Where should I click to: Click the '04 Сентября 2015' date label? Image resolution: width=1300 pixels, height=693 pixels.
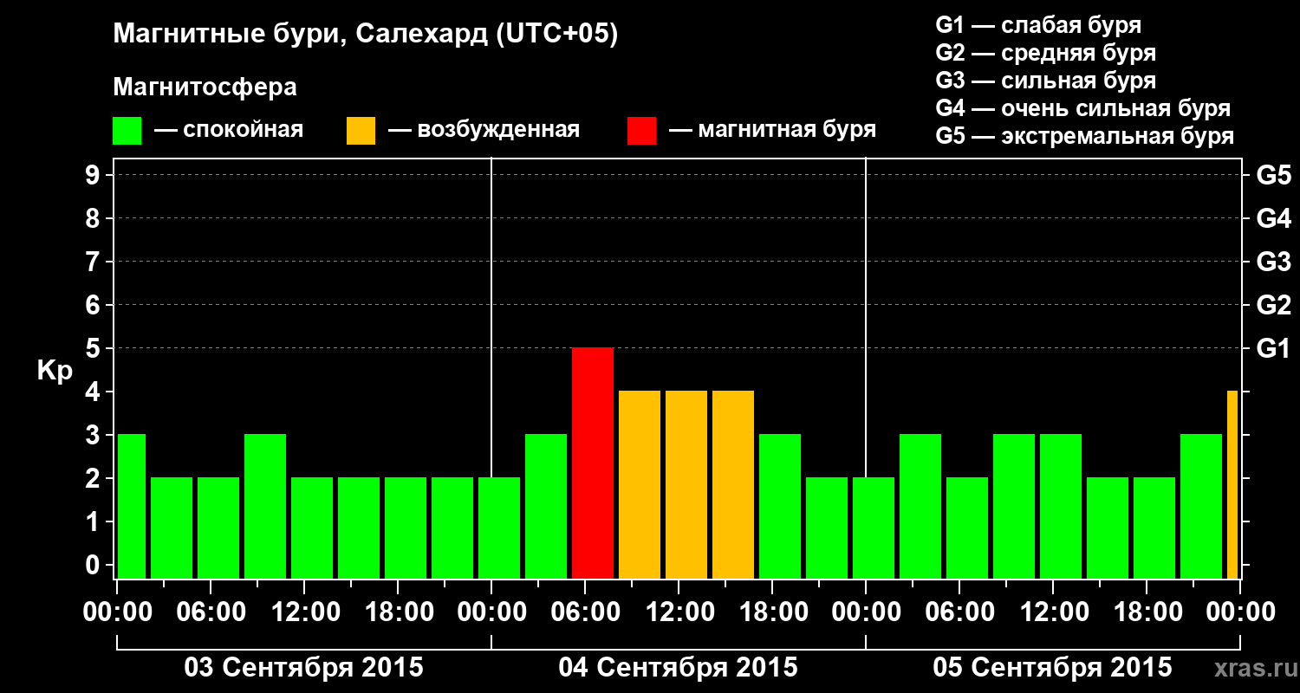point(679,668)
